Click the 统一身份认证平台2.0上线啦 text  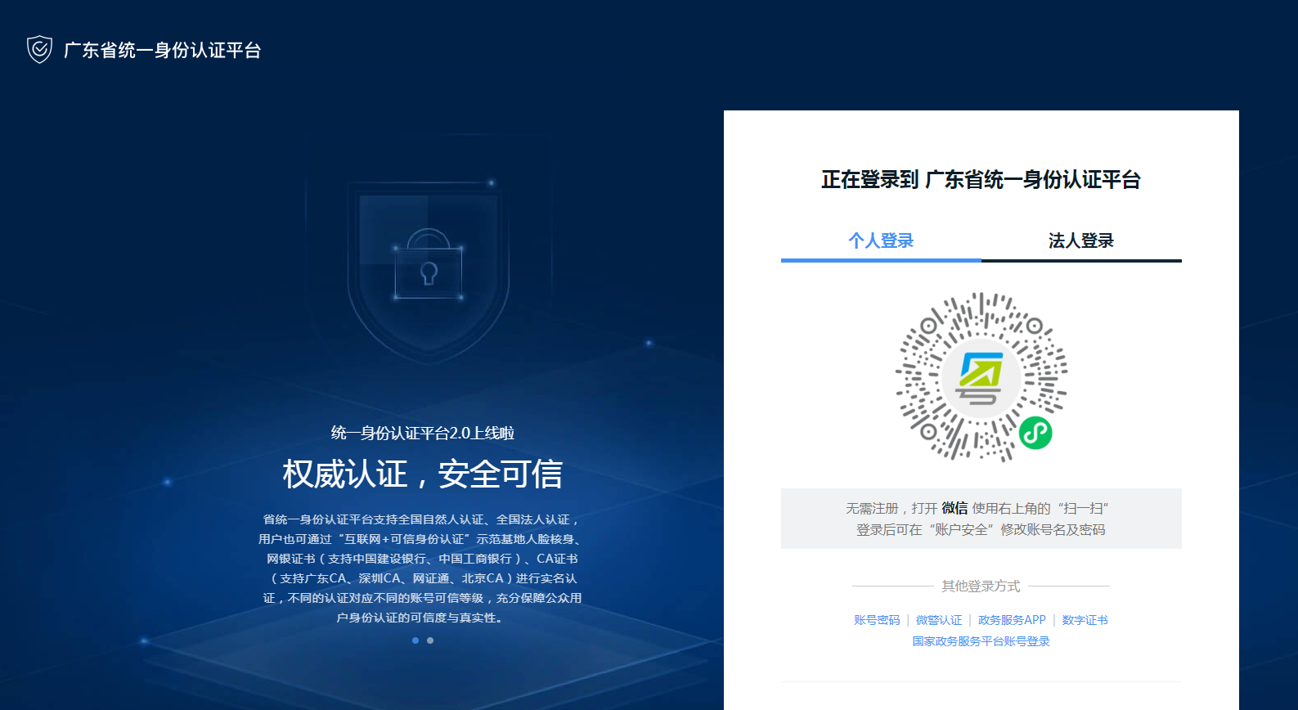point(423,433)
